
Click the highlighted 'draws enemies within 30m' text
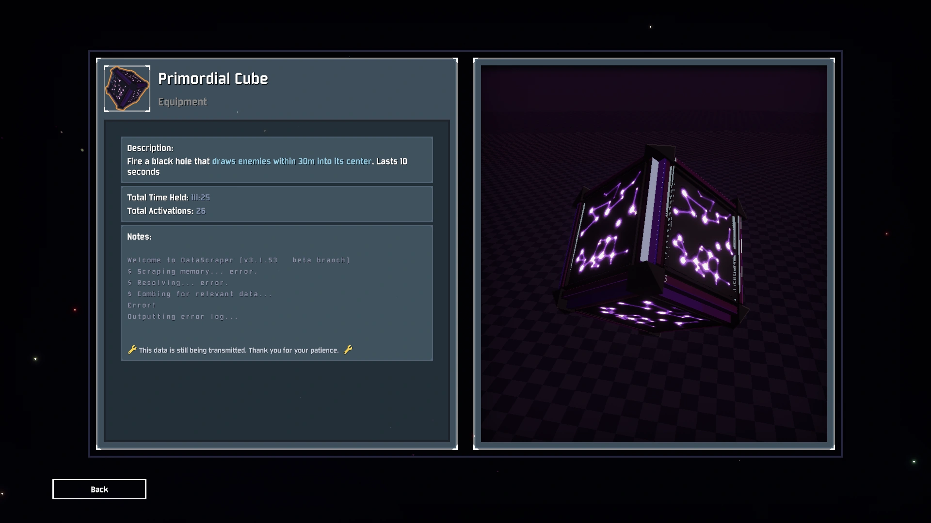pyautogui.click(x=291, y=161)
